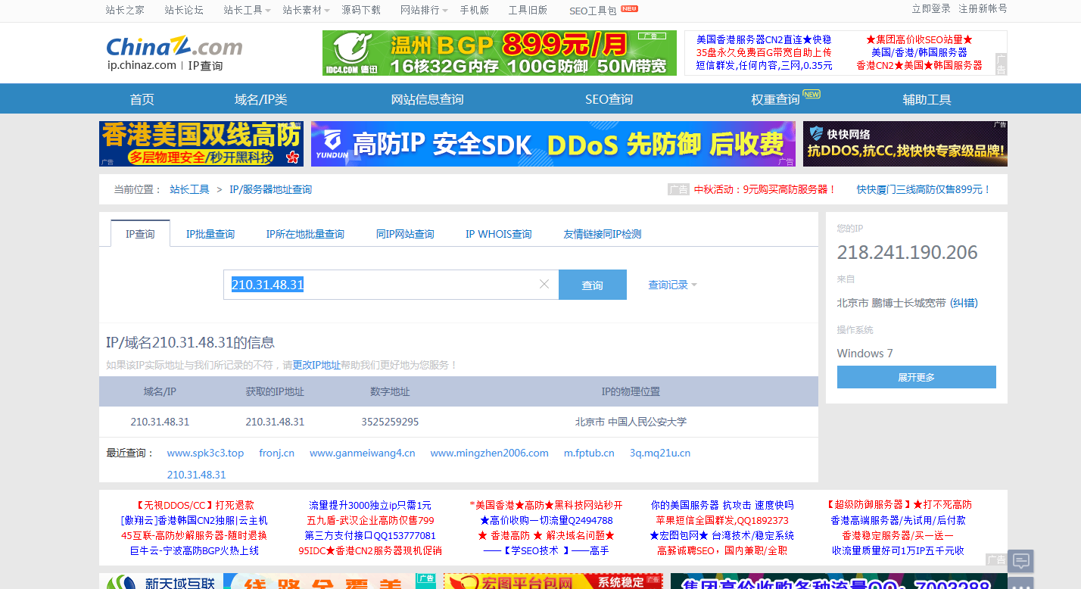This screenshot has height=589, width=1081.
Task: Expand more details with 展开更多
Action: tap(916, 377)
